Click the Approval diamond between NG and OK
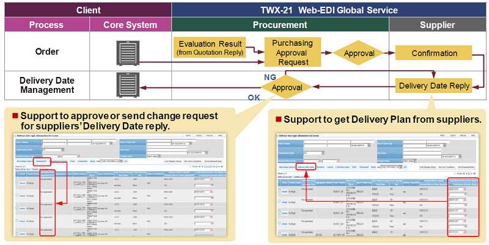The width and height of the screenshot is (489, 245). [286, 87]
